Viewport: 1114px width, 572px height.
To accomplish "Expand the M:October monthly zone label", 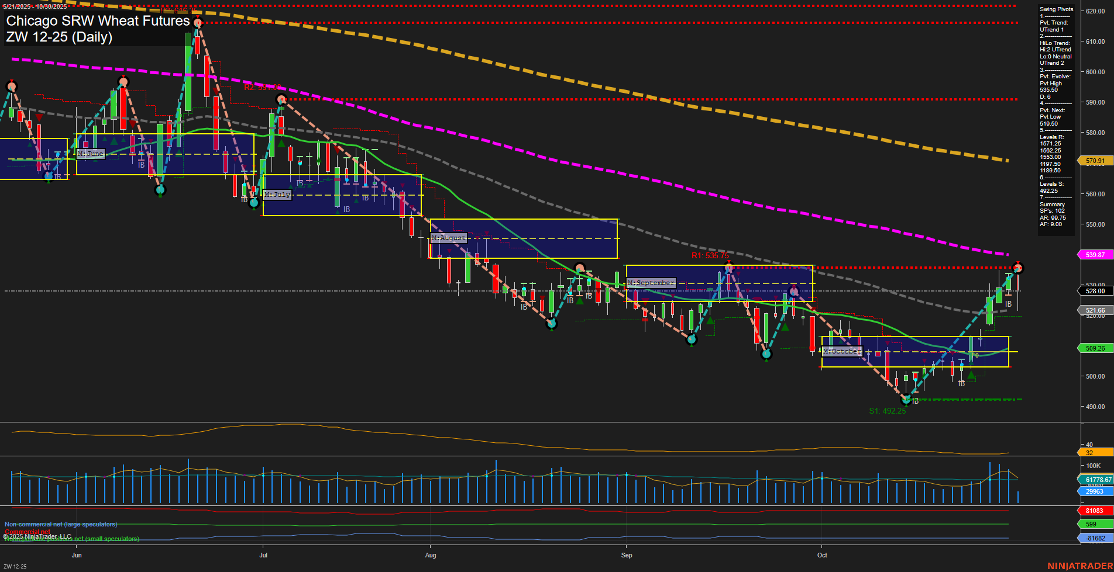I will (841, 351).
